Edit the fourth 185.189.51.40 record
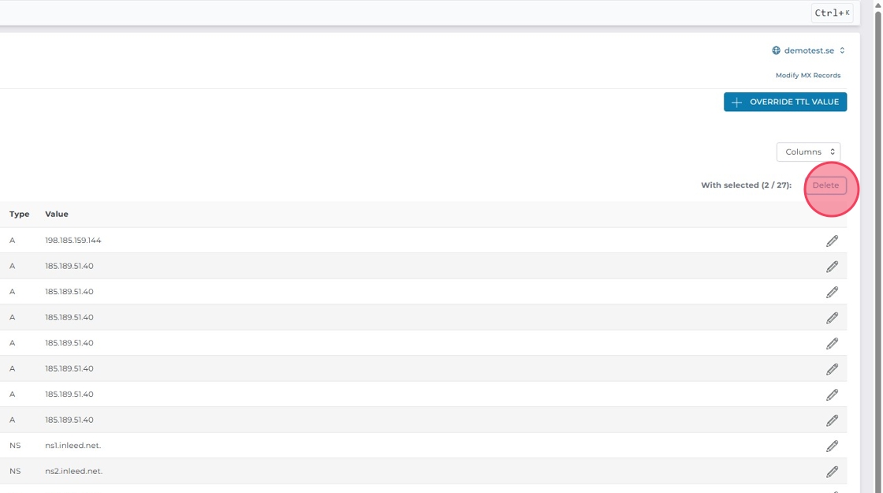The height and width of the screenshot is (493, 883). (x=832, y=343)
